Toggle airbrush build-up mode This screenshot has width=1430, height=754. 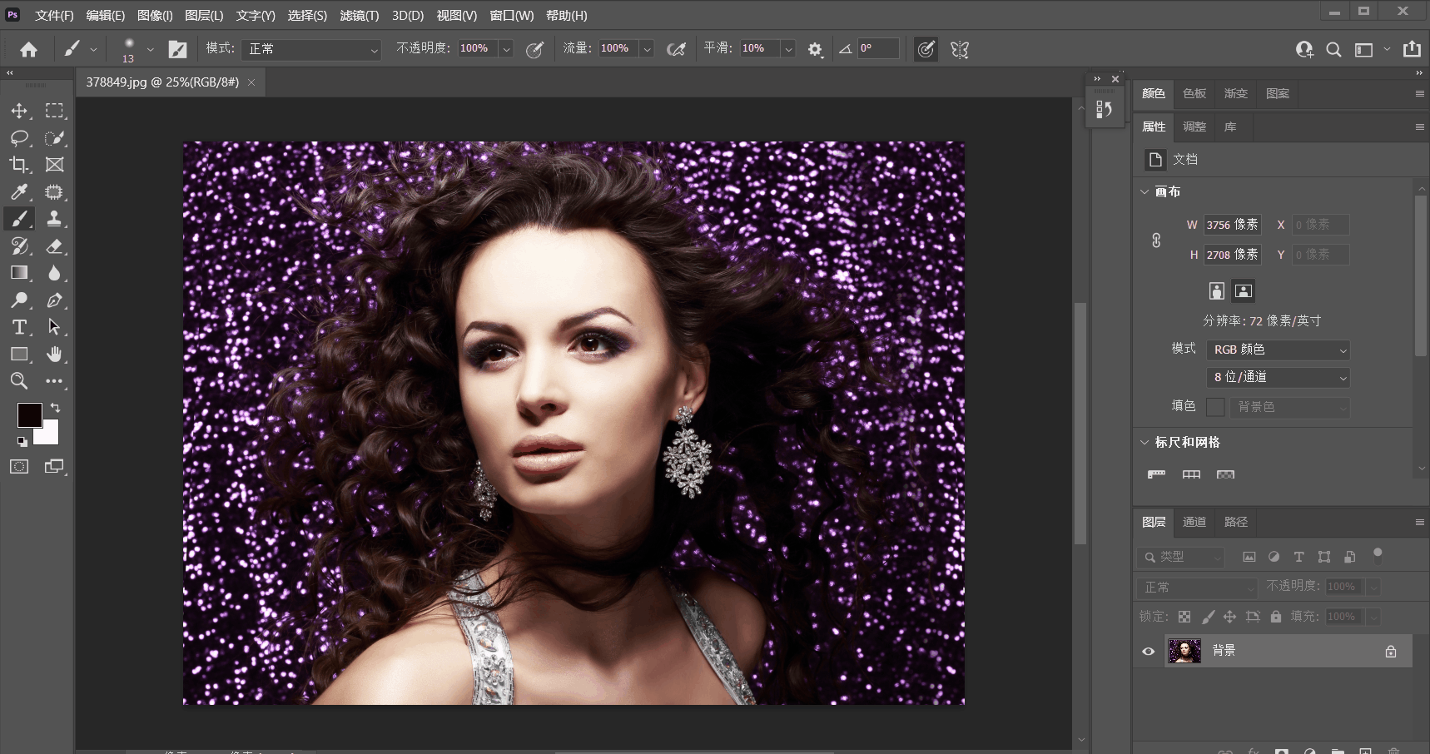click(676, 49)
